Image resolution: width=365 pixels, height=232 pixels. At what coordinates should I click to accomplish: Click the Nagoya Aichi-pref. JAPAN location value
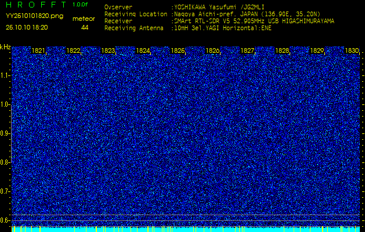click(x=246, y=14)
